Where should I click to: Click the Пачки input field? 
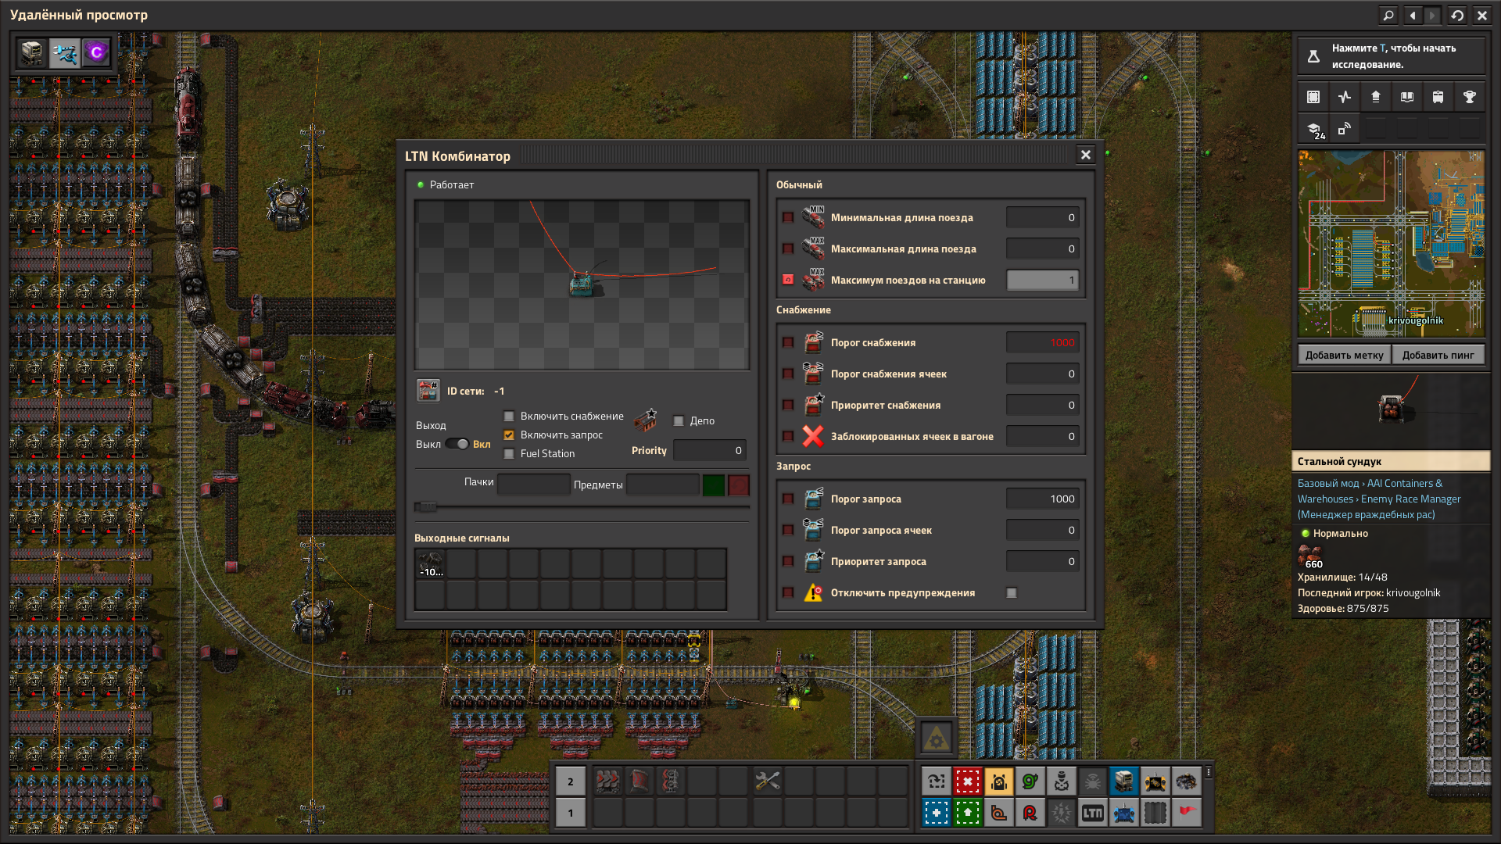(x=534, y=485)
